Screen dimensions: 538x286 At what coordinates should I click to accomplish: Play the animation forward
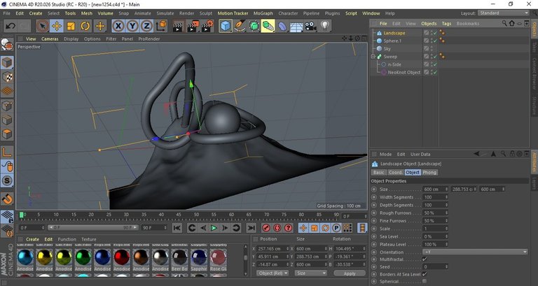[214, 228]
